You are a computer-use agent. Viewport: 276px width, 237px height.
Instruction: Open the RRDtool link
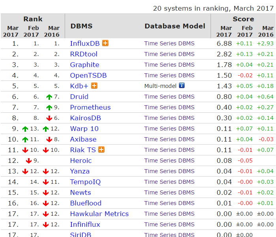click(x=84, y=54)
